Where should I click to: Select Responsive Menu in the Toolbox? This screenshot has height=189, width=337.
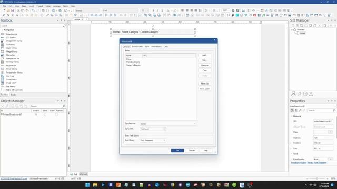[x=14, y=72]
